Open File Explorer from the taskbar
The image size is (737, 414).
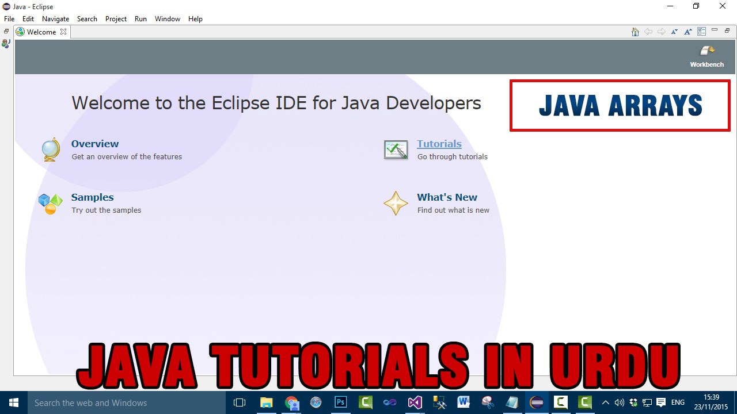point(266,402)
